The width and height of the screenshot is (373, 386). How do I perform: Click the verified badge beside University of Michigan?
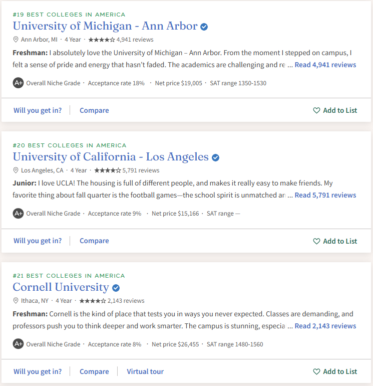coord(204,27)
